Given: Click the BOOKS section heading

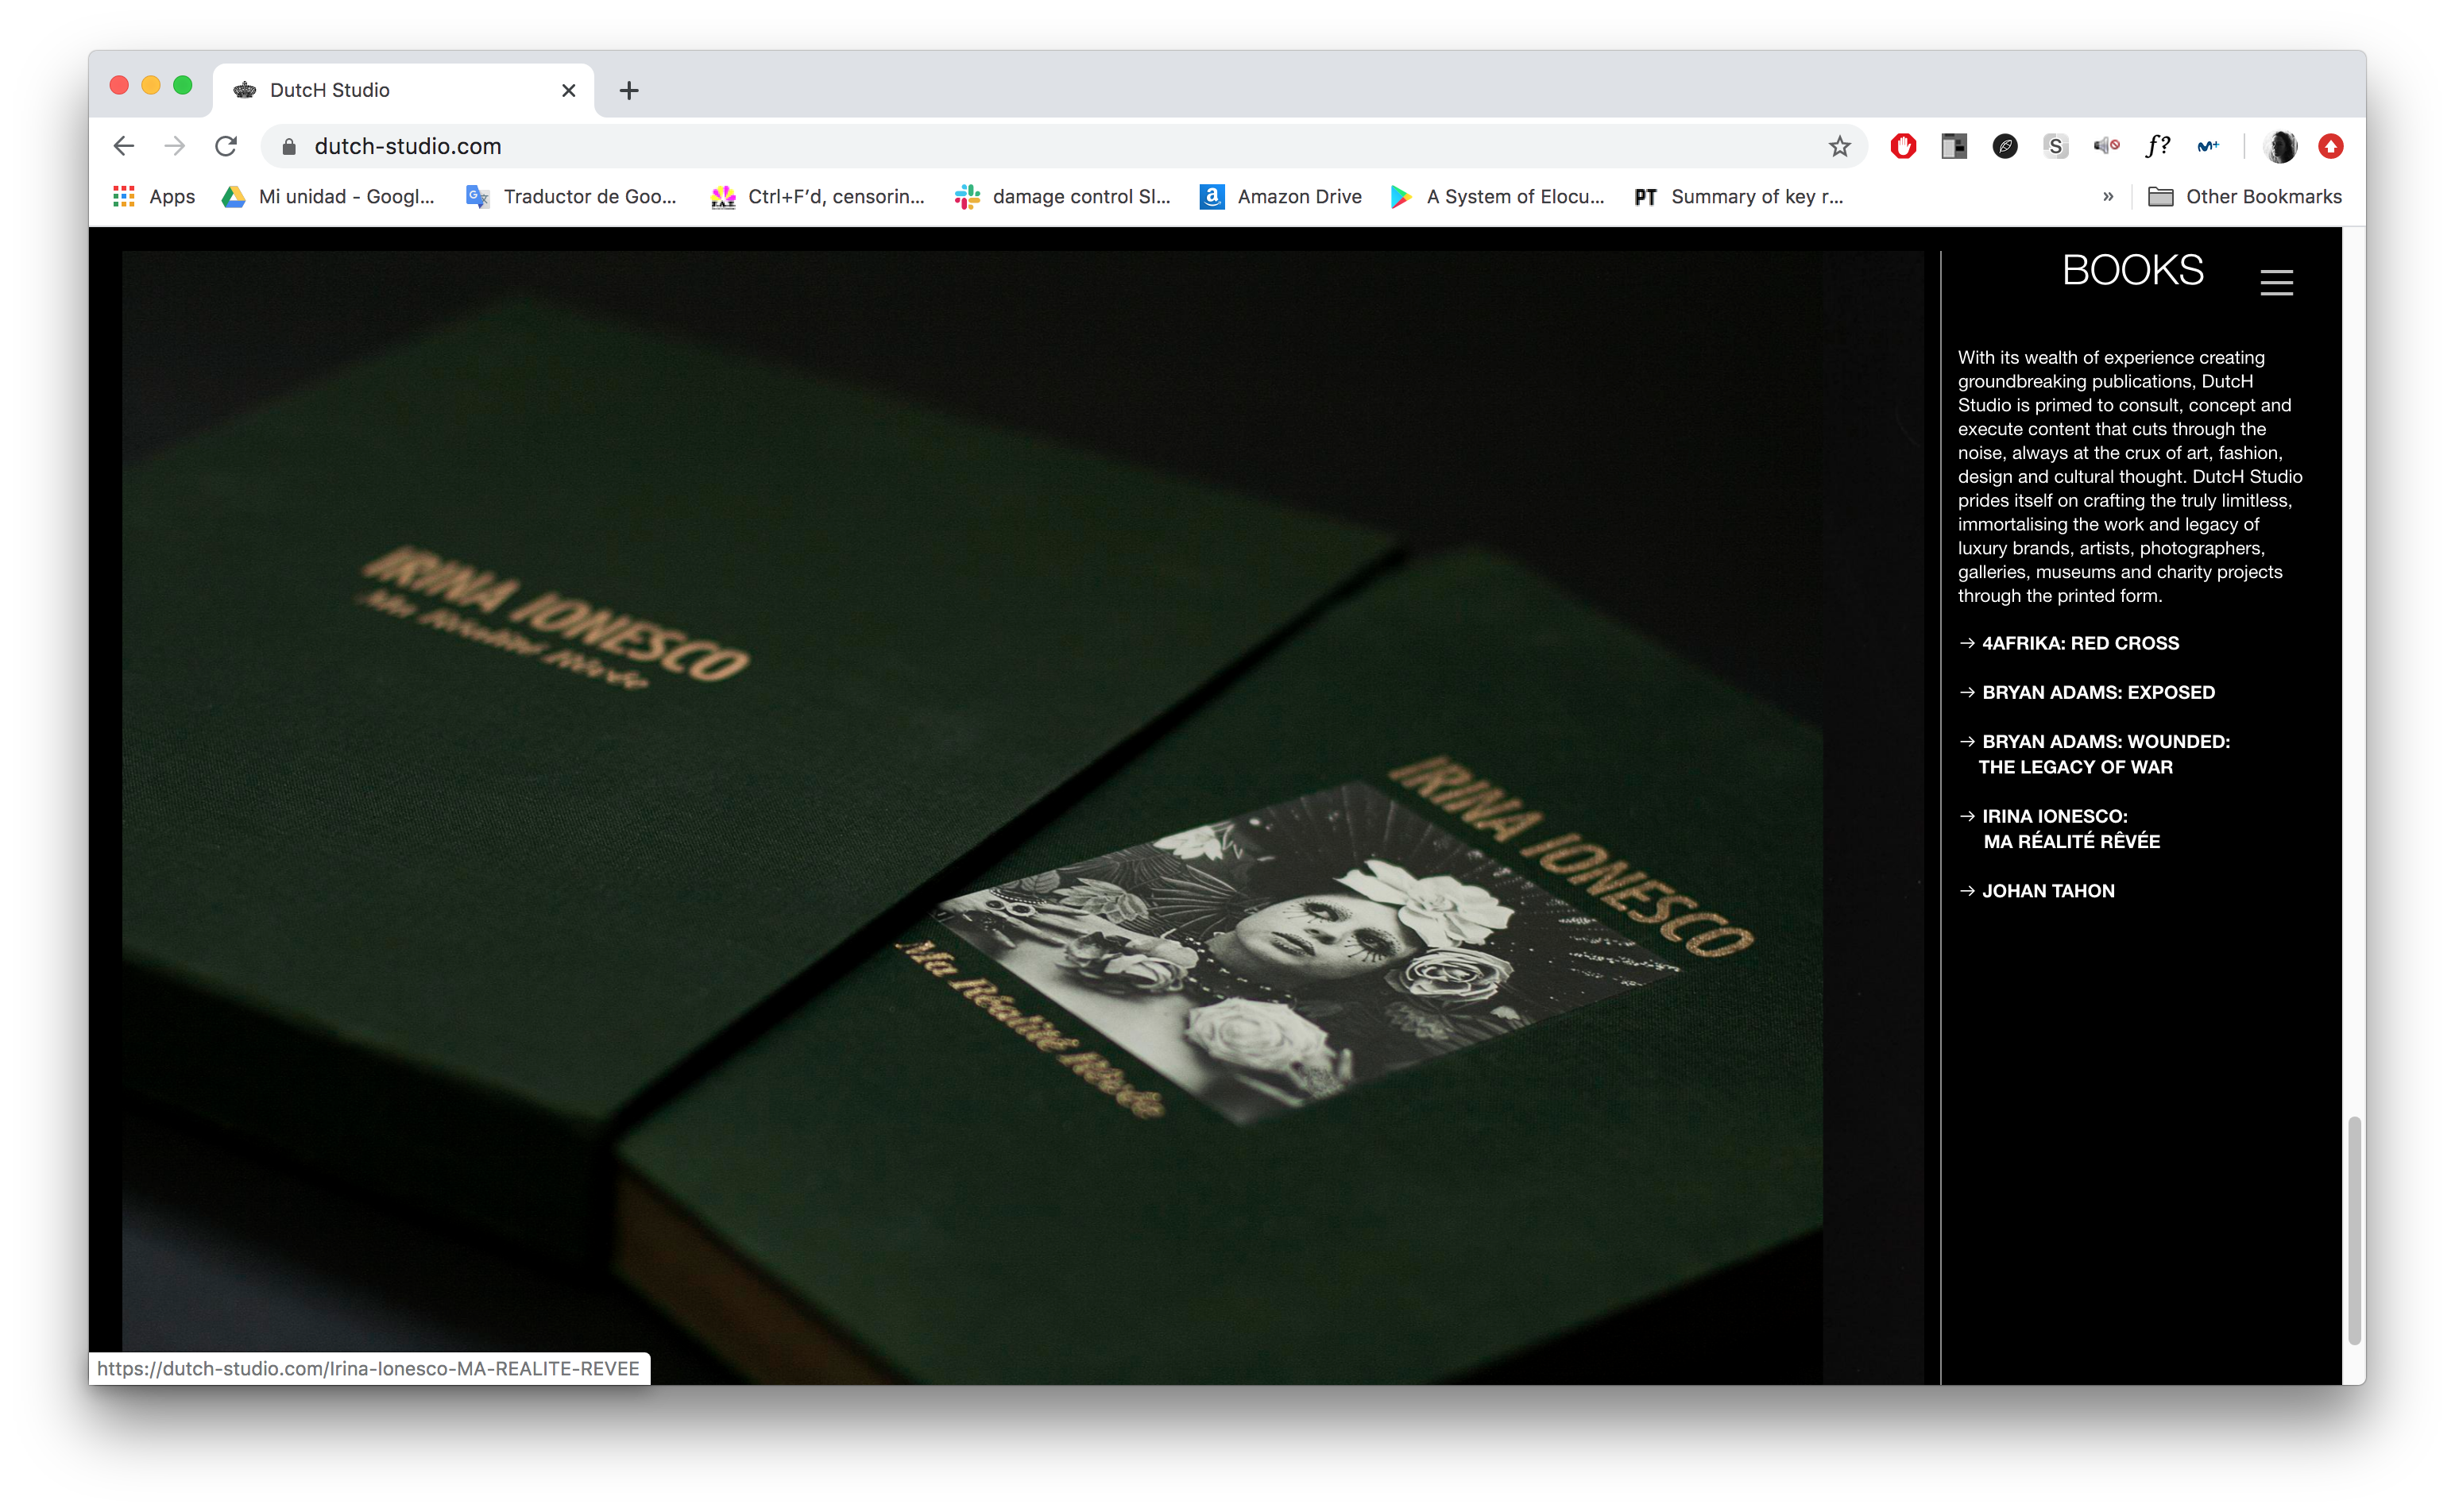Looking at the screenshot, I should click(x=2133, y=270).
